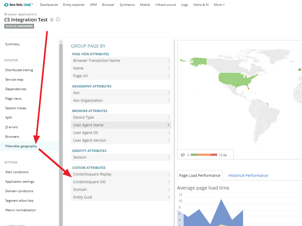
Task: Go to APM in the top navigation
Action: pos(94,5)
